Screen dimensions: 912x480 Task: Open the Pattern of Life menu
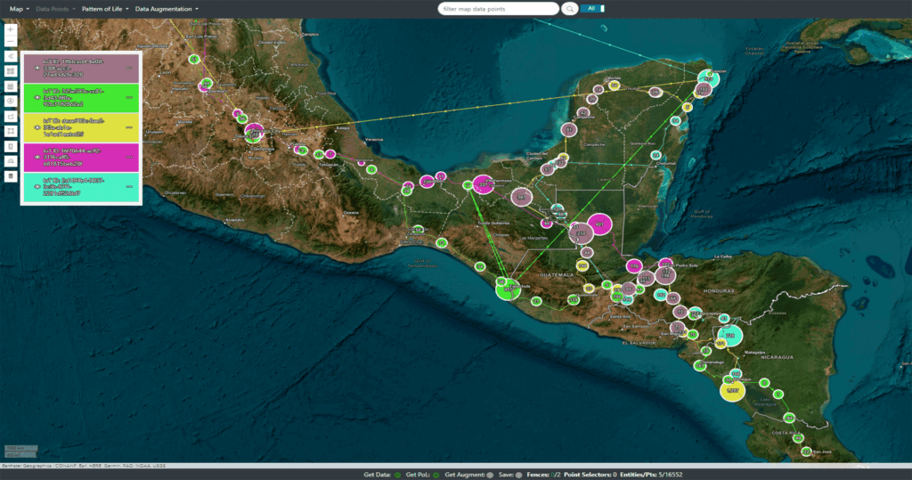pyautogui.click(x=105, y=9)
